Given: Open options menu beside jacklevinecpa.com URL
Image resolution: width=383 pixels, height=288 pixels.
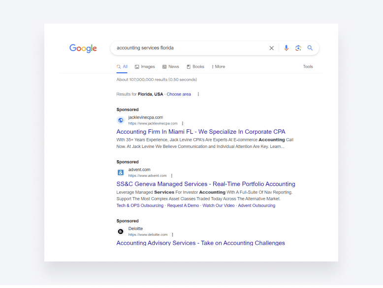Looking at the screenshot, I should click(x=183, y=123).
